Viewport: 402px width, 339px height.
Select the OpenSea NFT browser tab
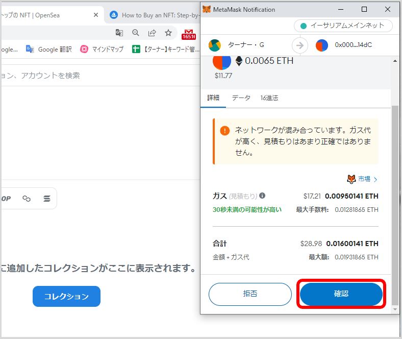(x=52, y=15)
